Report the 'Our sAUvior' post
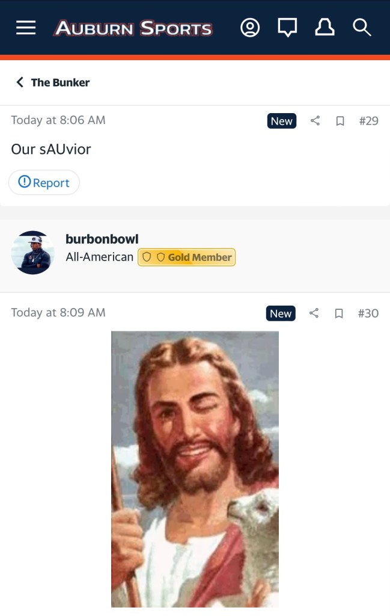Image resolution: width=390 pixels, height=616 pixels. [44, 182]
